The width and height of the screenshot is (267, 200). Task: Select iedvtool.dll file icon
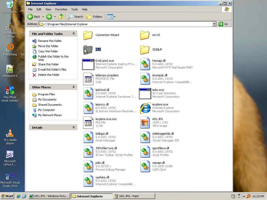pyautogui.click(x=88, y=93)
